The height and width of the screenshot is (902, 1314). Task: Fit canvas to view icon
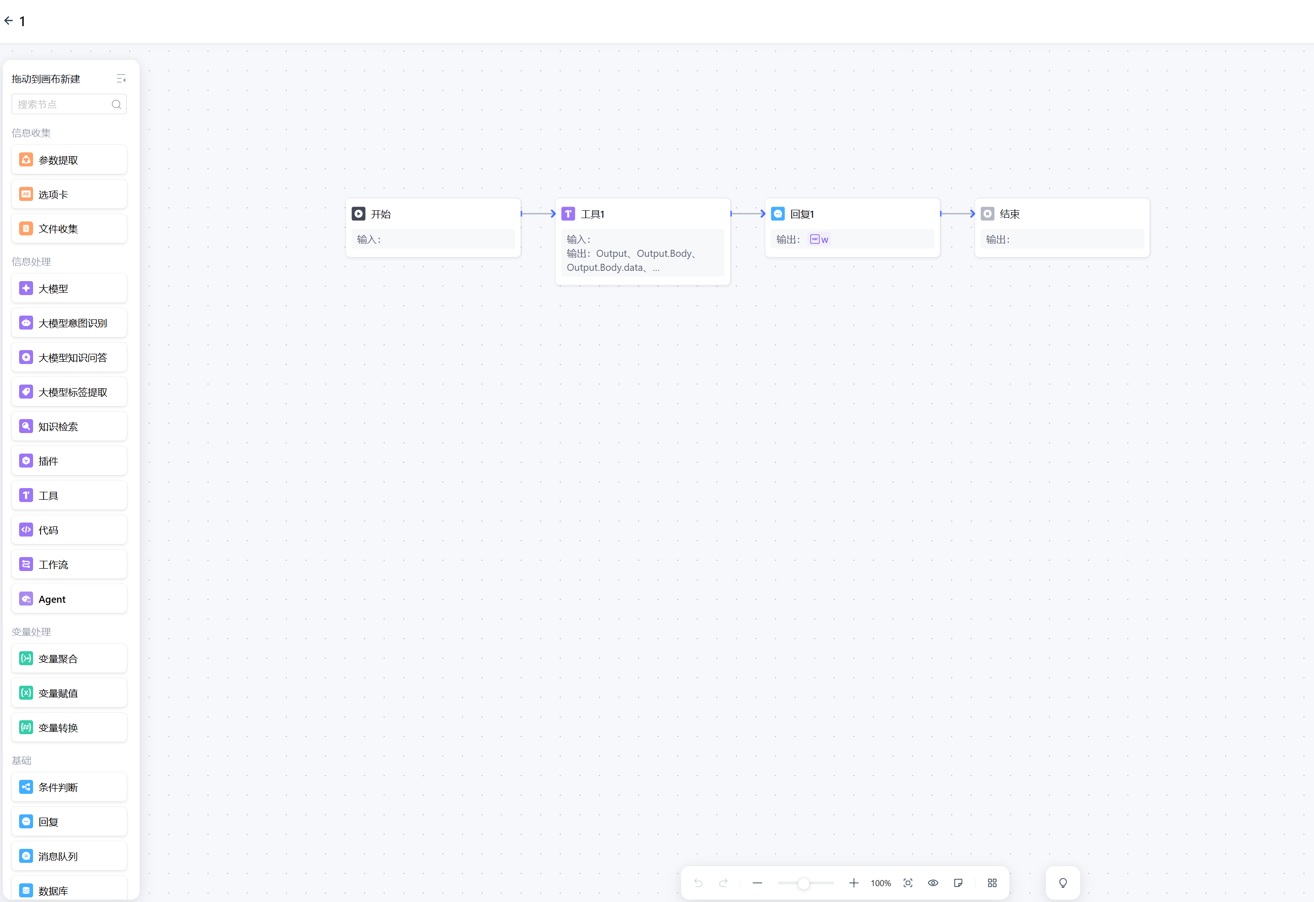(x=908, y=883)
